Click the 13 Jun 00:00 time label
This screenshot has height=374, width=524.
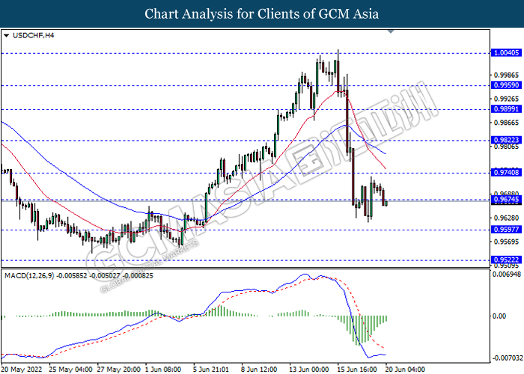click(309, 370)
